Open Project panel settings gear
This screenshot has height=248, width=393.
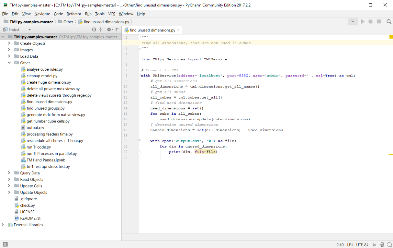pyautogui.click(x=109, y=30)
